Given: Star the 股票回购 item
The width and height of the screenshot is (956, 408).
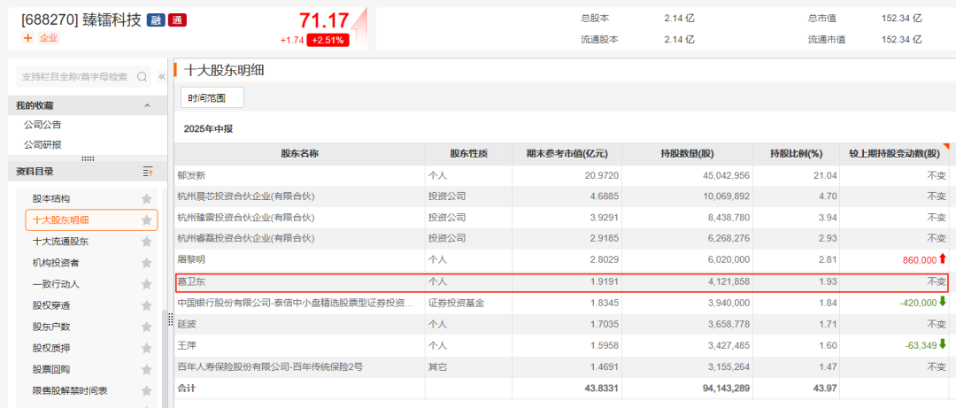Looking at the screenshot, I should pos(146,370).
